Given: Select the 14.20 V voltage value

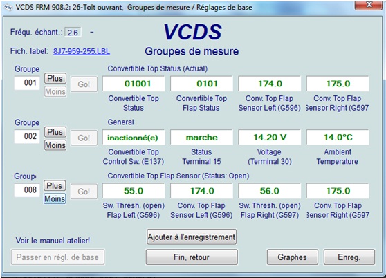Looking at the screenshot, I should 270,138.
